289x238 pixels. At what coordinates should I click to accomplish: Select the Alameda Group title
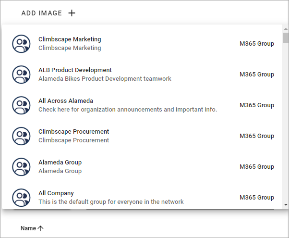[x=60, y=163]
